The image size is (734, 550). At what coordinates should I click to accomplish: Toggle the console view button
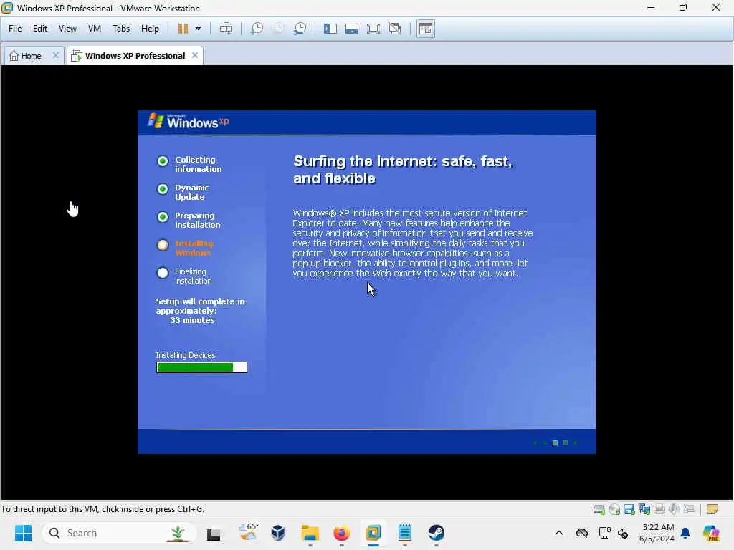coord(426,29)
